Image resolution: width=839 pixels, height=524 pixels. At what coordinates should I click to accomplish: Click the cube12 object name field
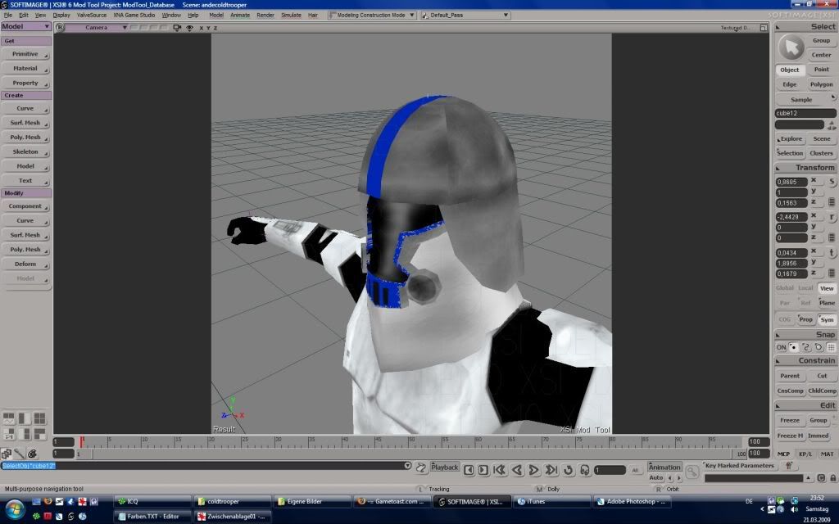click(x=805, y=113)
